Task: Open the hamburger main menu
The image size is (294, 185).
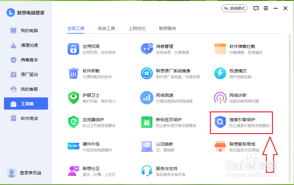Action: click(266, 9)
